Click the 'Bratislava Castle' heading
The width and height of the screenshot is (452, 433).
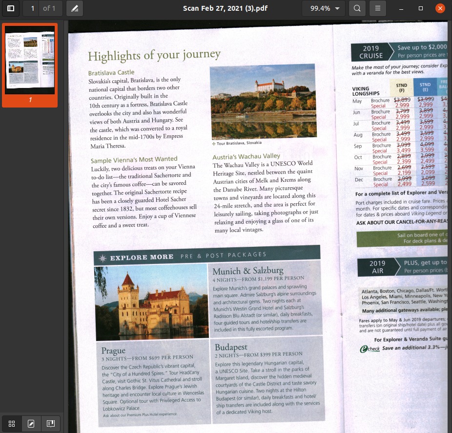111,72
